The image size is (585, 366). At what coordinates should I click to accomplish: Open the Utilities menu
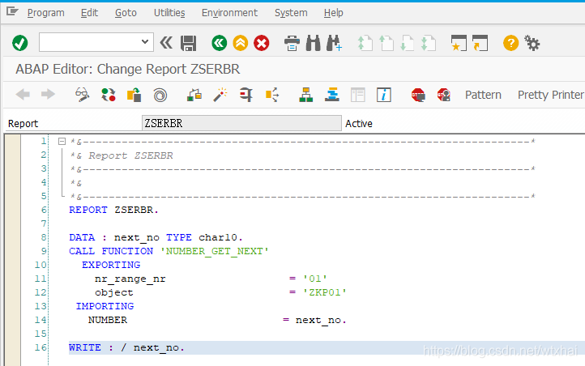(x=169, y=13)
